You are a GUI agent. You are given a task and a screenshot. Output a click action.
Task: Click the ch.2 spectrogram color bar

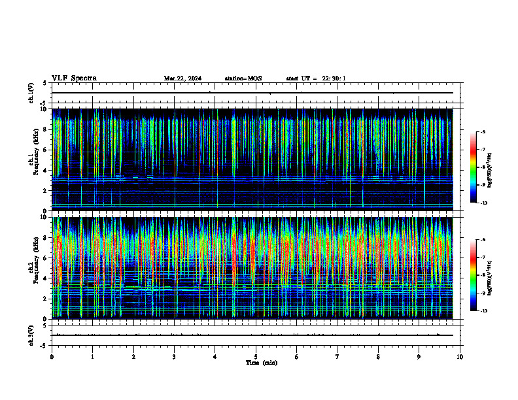474,275
